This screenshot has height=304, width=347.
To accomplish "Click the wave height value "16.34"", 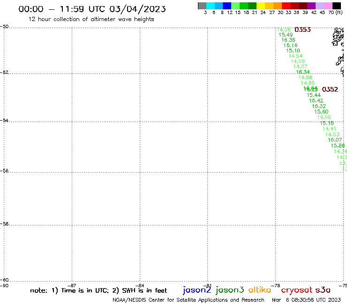I will pyautogui.click(x=303, y=72).
